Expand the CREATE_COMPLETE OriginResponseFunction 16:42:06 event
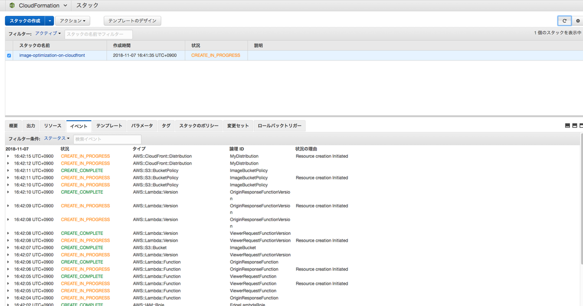The height and width of the screenshot is (306, 583). tap(8, 262)
